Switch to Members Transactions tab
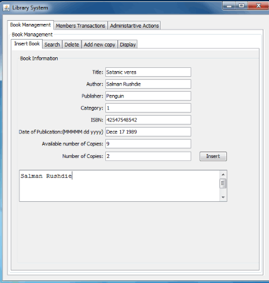Screen dimensions: 269x283 (80, 26)
